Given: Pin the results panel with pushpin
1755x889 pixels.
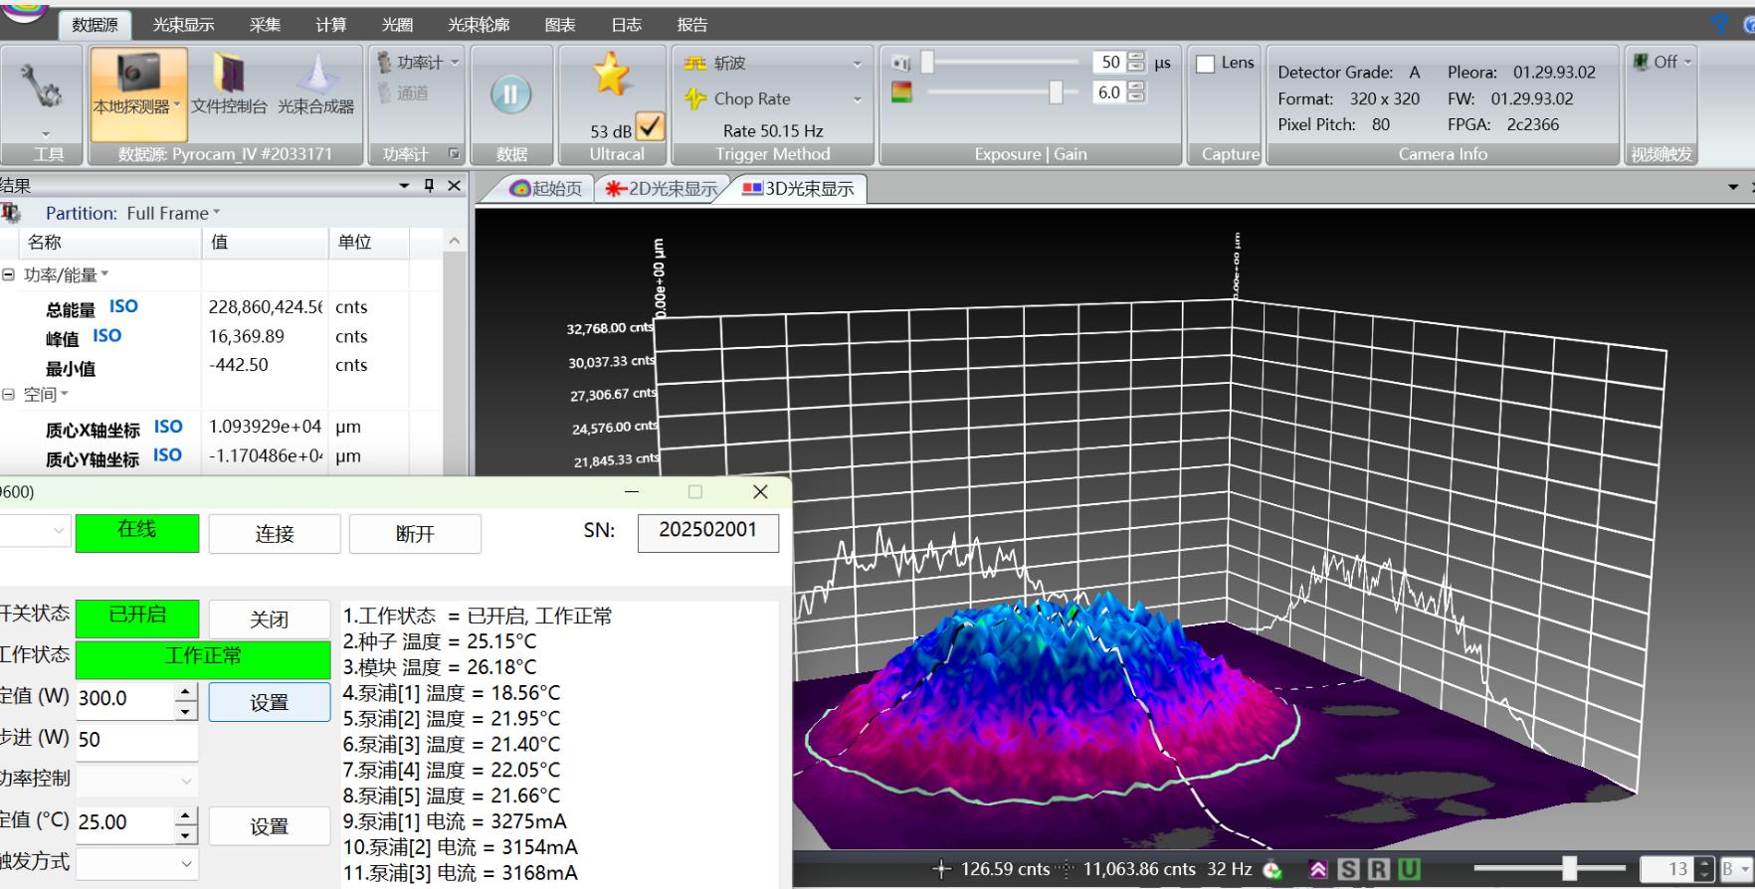Looking at the screenshot, I should [x=430, y=186].
